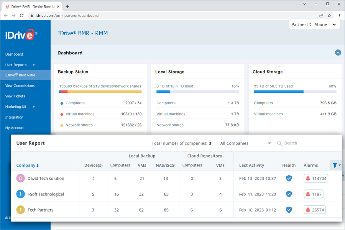This screenshot has height=230, width=345.
Task: Open Dashboard in the sidebar
Action: tap(14, 54)
